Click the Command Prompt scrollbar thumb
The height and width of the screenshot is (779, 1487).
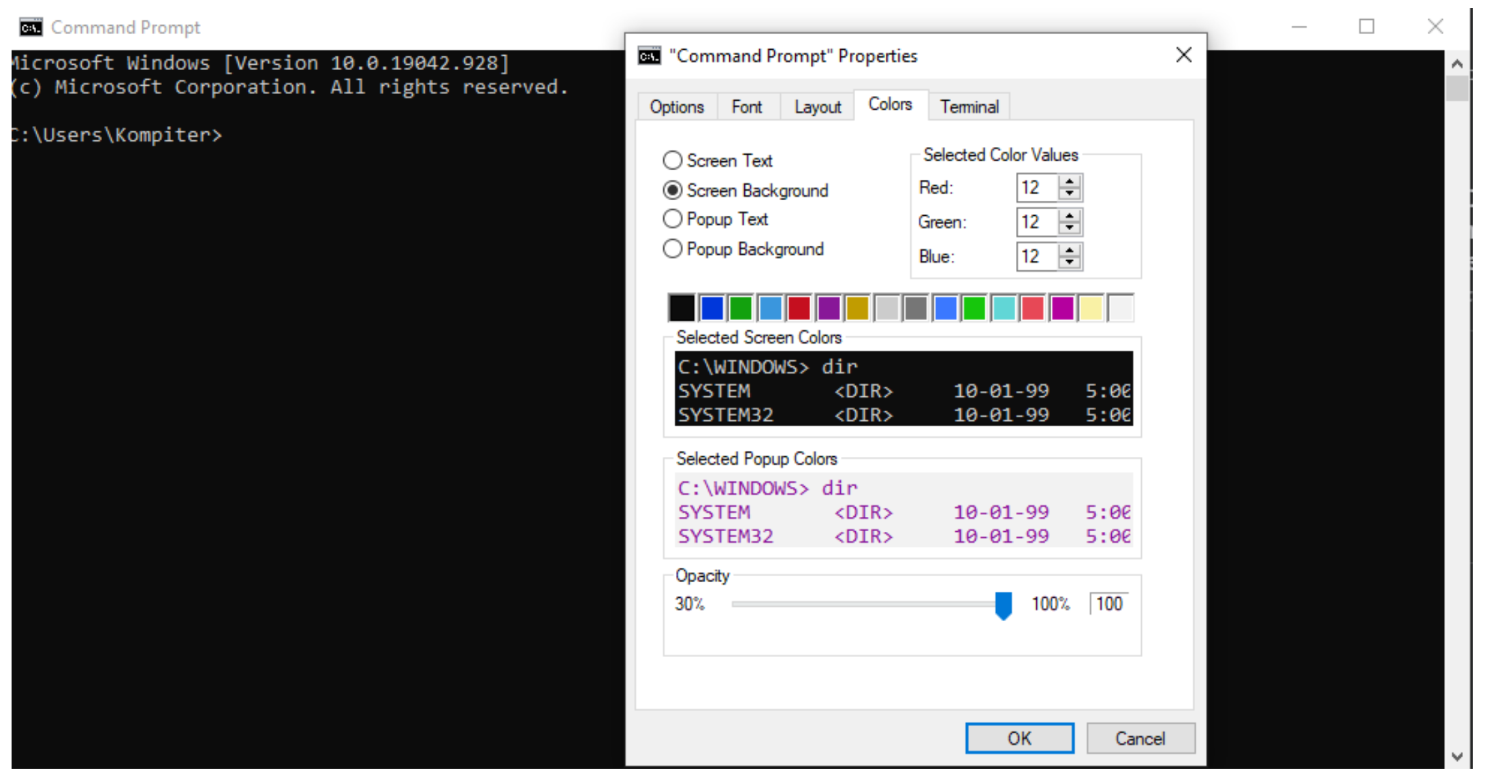1457,89
